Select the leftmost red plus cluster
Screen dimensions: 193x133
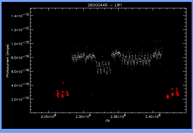pyautogui.click(x=58, y=94)
